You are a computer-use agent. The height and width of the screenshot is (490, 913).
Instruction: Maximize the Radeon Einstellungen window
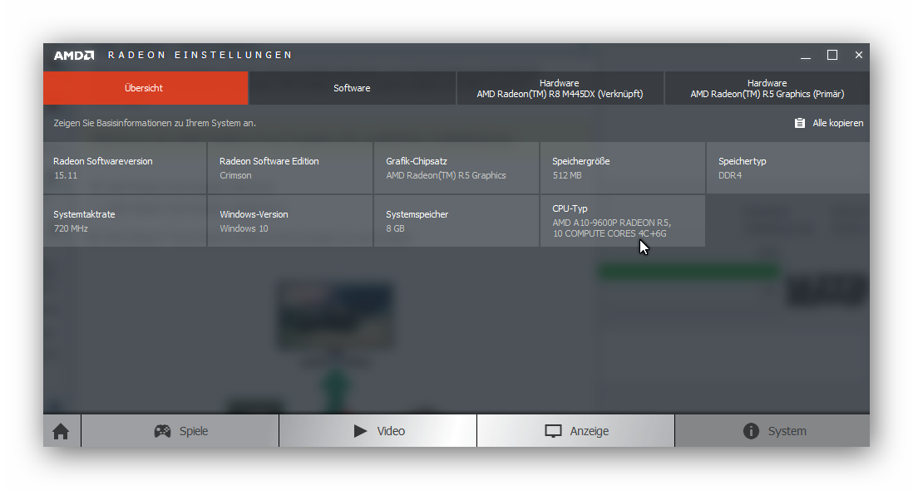click(x=832, y=55)
